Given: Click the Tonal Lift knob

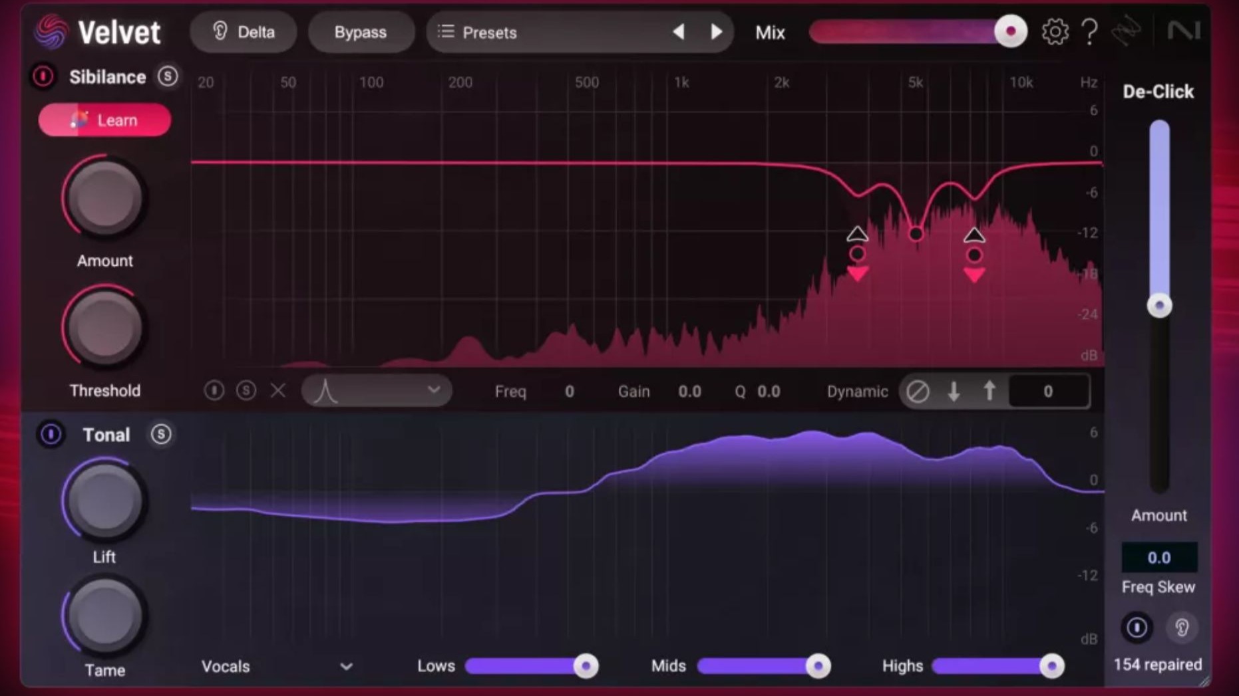Looking at the screenshot, I should [x=104, y=500].
